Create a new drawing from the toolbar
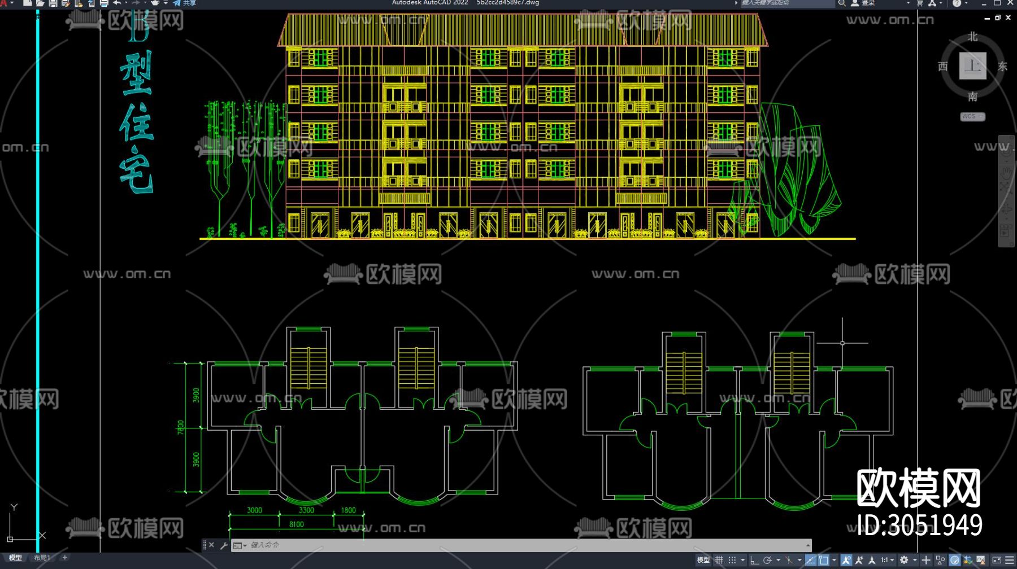 click(x=27, y=3)
